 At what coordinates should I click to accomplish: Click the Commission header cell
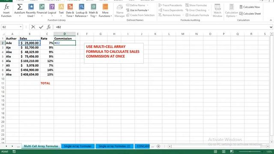point(65,38)
